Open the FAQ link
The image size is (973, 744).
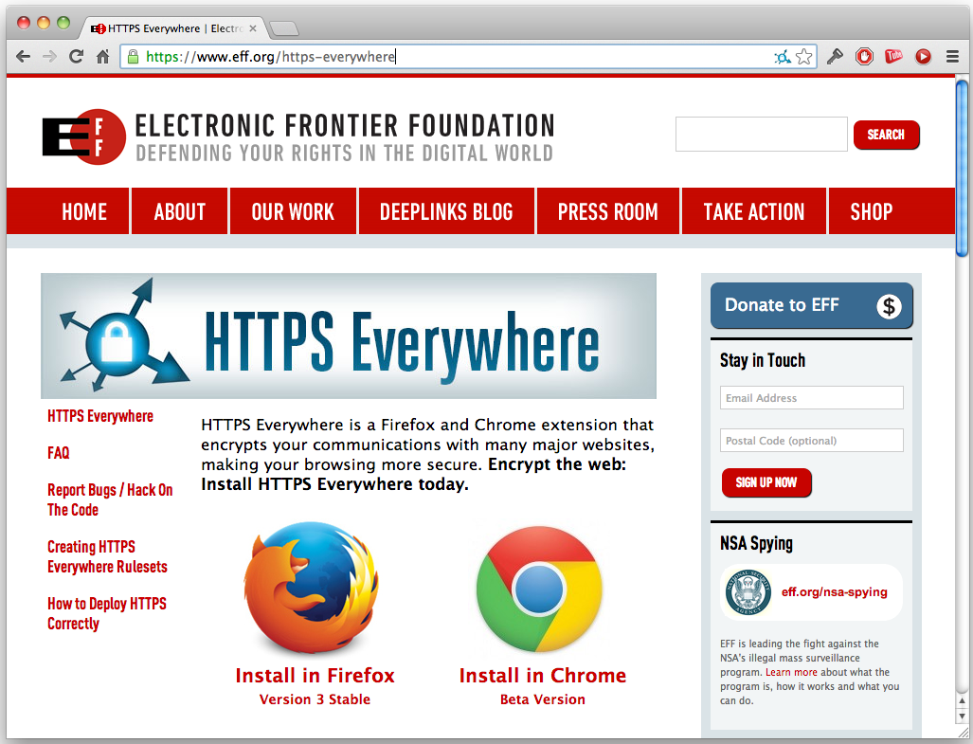(59, 453)
